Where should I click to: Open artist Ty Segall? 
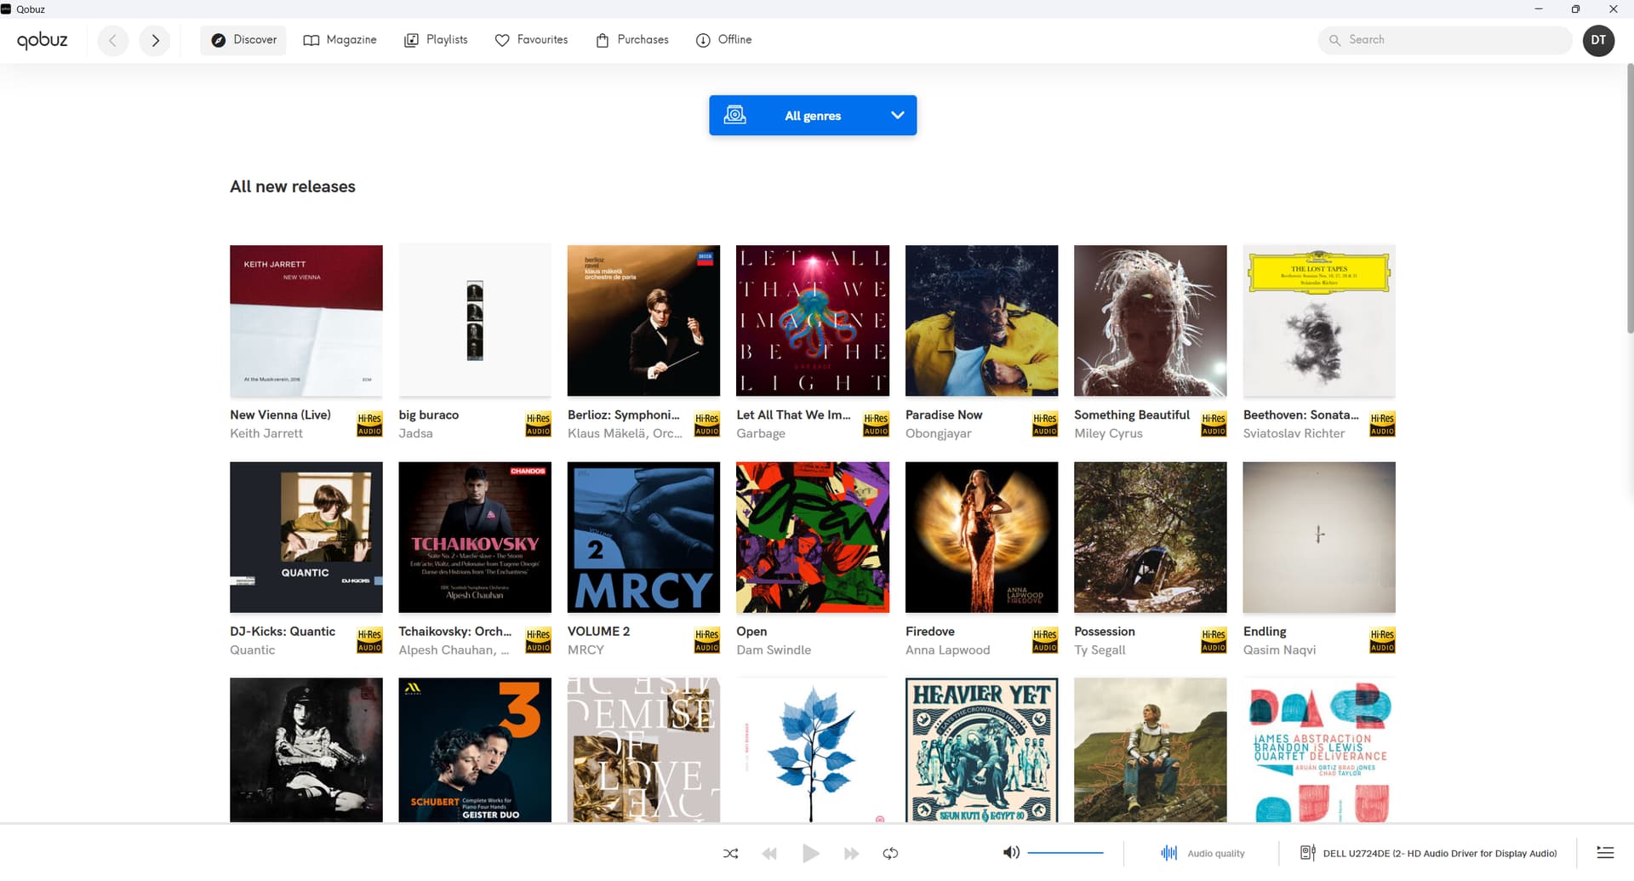(x=1100, y=649)
